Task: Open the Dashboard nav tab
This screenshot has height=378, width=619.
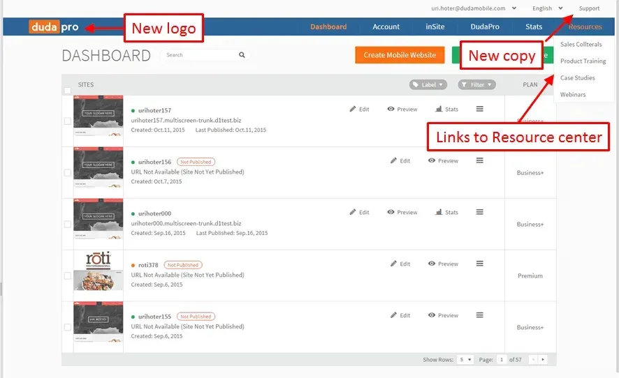Action: pos(328,27)
